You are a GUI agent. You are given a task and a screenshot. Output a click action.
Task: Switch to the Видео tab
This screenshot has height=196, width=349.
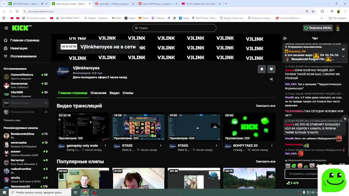click(115, 93)
